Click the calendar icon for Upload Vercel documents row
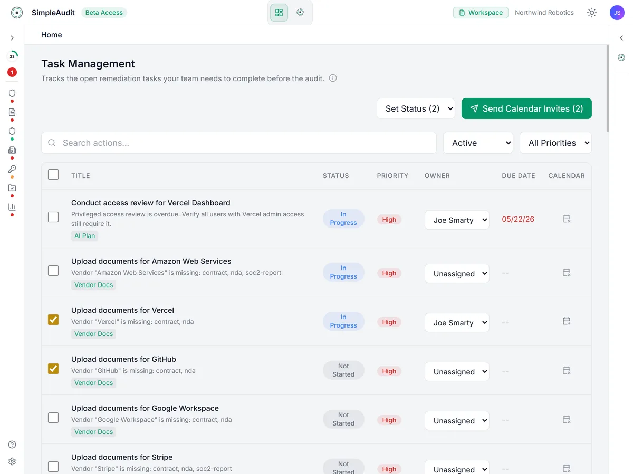633x474 pixels. 567,321
